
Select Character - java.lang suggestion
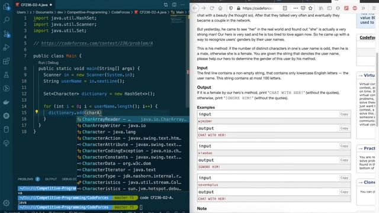coord(133,132)
